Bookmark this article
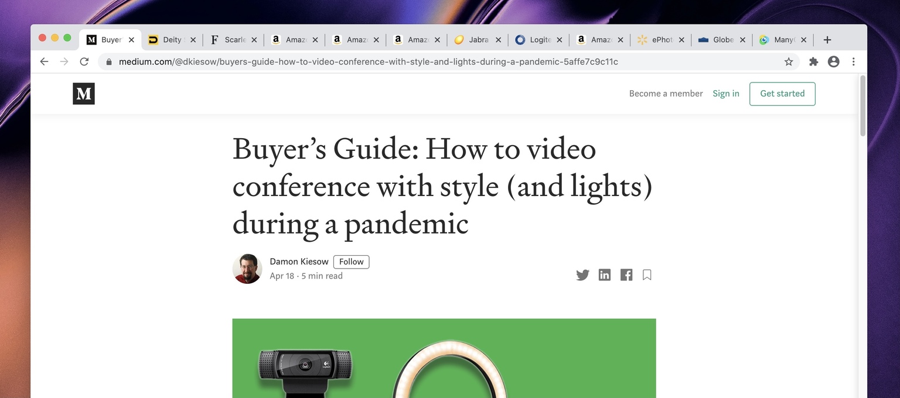Screen dimensions: 900x398 tap(647, 275)
